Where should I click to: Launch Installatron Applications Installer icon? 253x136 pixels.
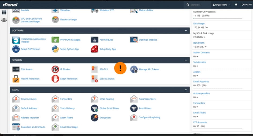[x=16, y=40]
